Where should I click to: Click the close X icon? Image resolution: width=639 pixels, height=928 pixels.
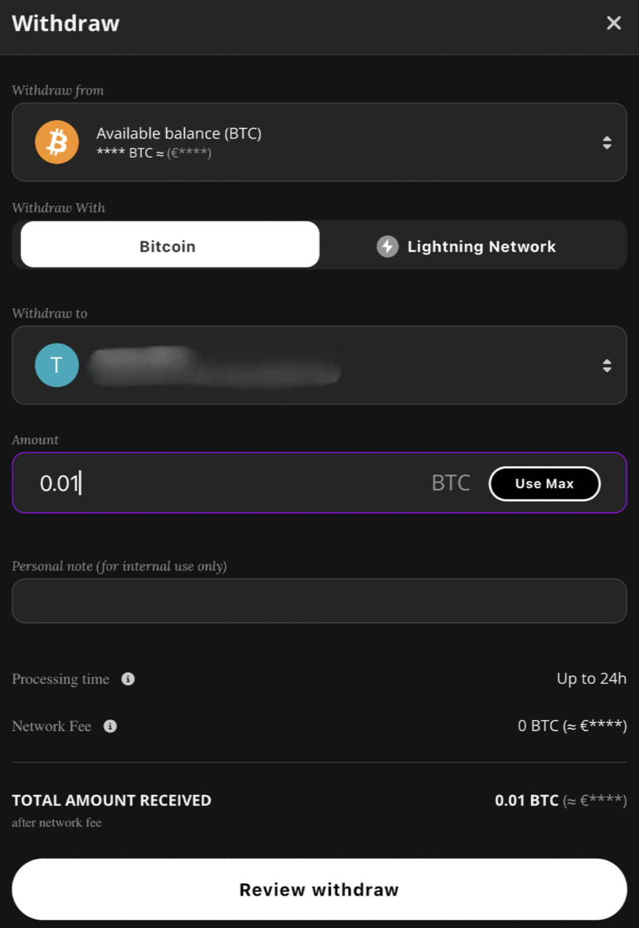(613, 23)
